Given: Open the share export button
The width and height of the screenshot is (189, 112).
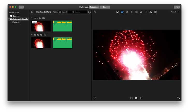Looking at the screenshot, I should [177, 7].
